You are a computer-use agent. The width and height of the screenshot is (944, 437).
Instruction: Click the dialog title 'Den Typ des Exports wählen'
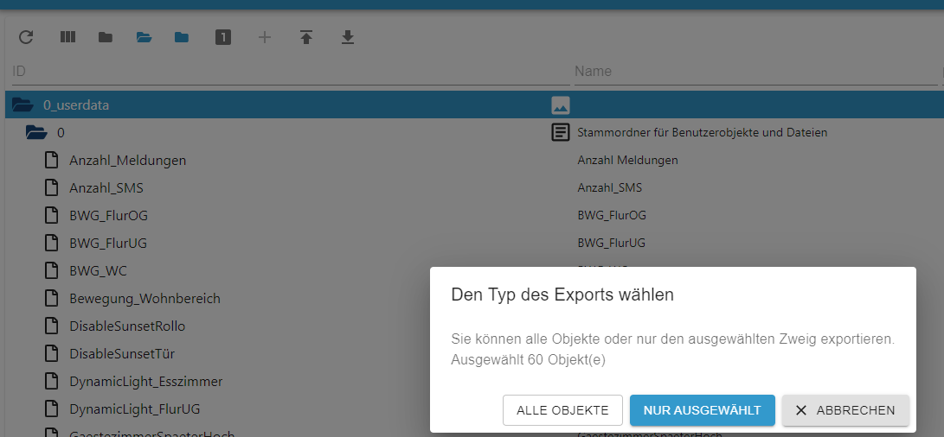coord(562,295)
